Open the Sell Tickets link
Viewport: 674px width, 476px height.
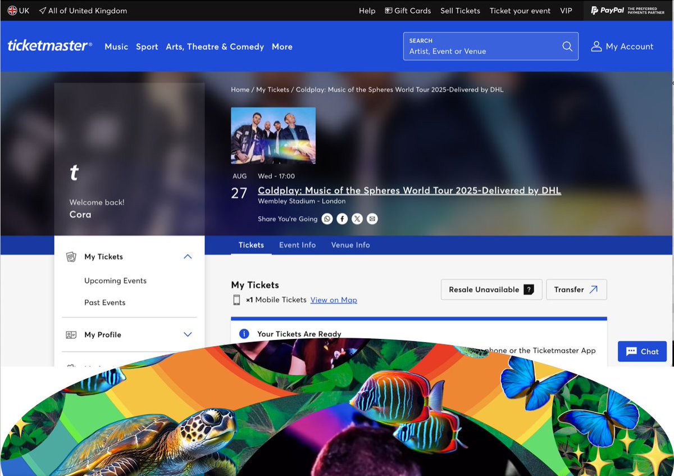460,11
